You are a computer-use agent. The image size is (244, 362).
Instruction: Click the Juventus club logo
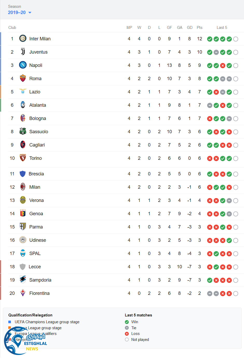click(23, 52)
